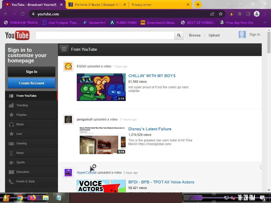Click the site lock icon in address bar
The height and width of the screenshot is (203, 271).
[x=33, y=14]
